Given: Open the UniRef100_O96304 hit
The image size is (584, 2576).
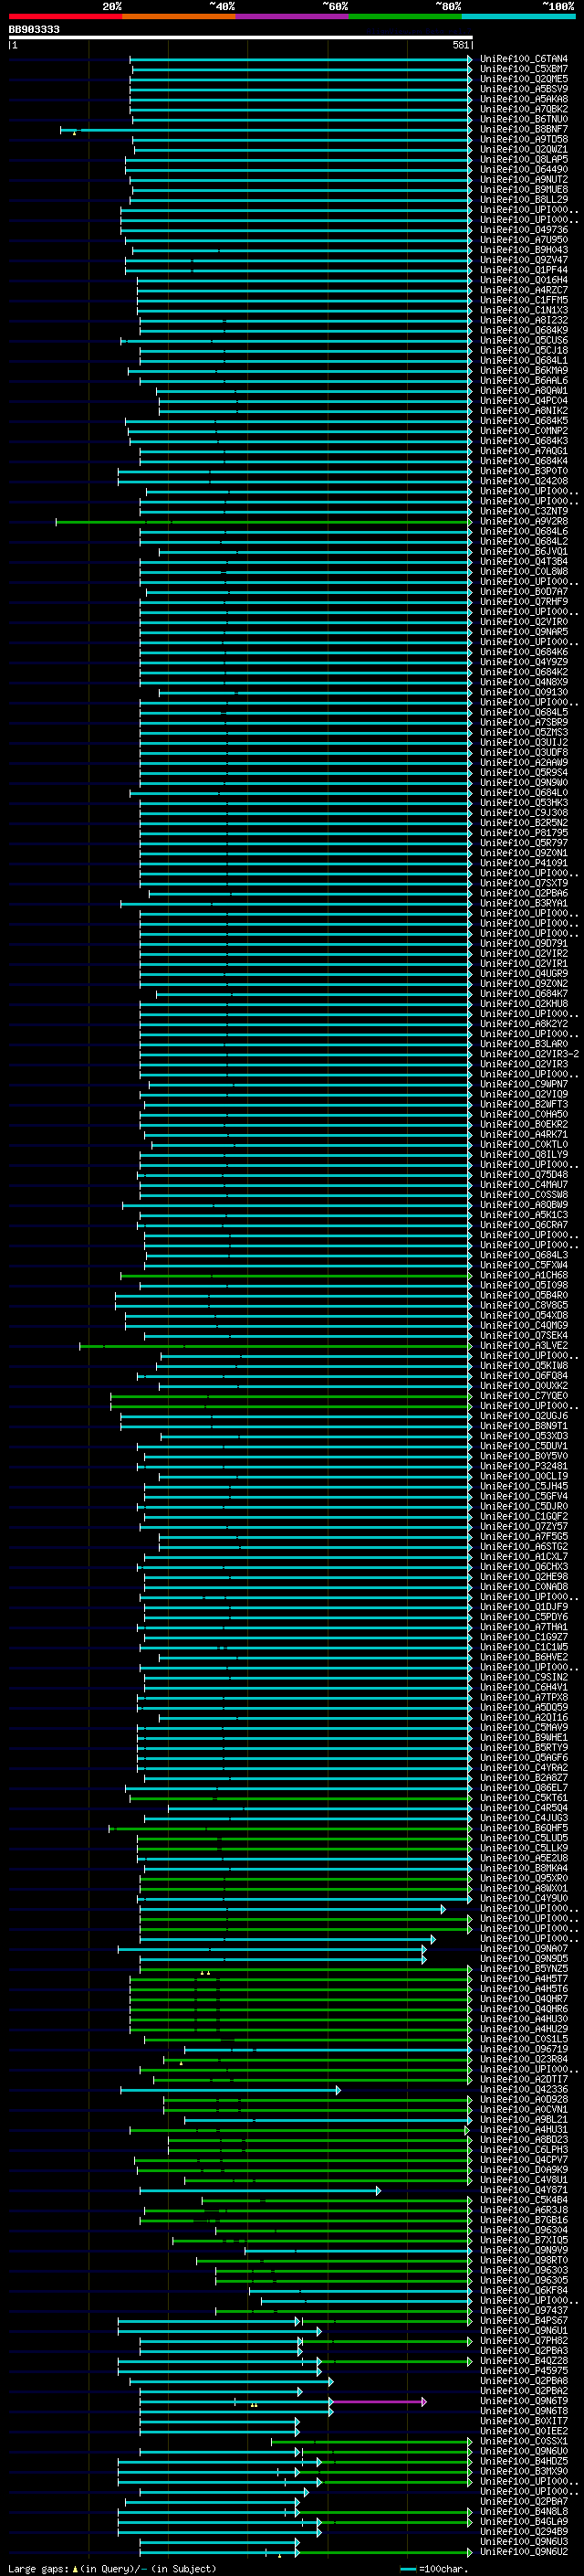Looking at the screenshot, I should [x=524, y=2229].
